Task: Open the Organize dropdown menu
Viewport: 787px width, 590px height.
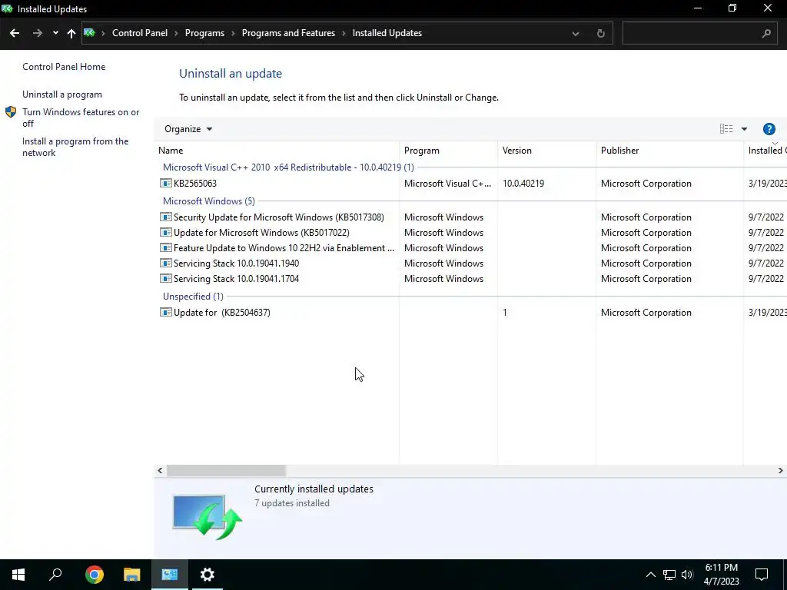Action: [x=188, y=129]
